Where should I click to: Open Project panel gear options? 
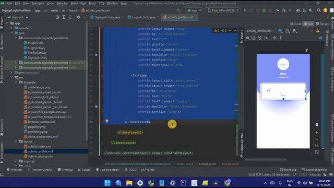78,17
